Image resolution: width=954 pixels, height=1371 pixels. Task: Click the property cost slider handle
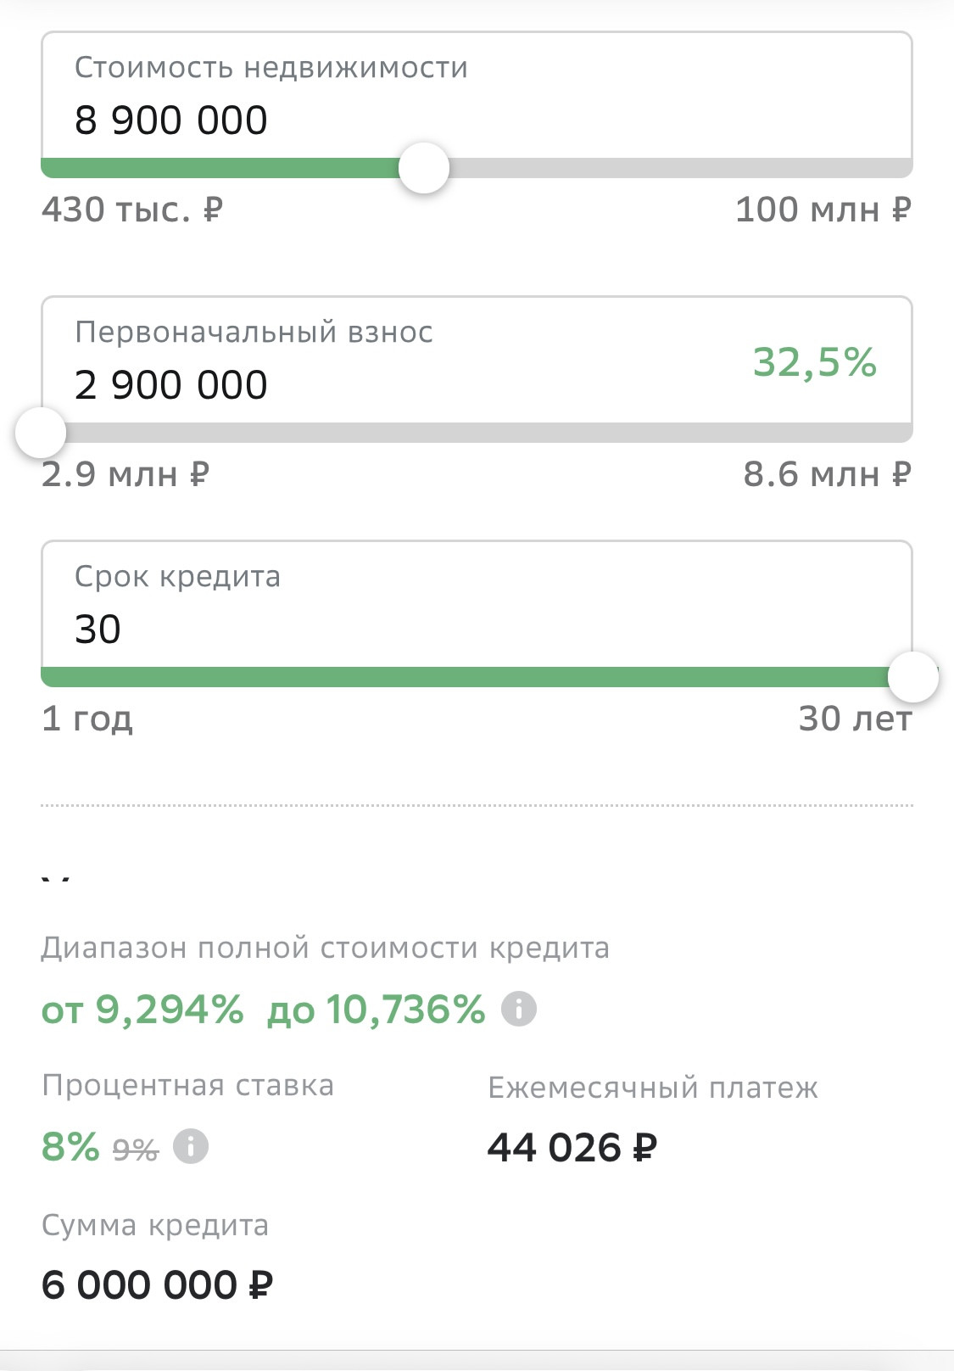pyautogui.click(x=424, y=168)
